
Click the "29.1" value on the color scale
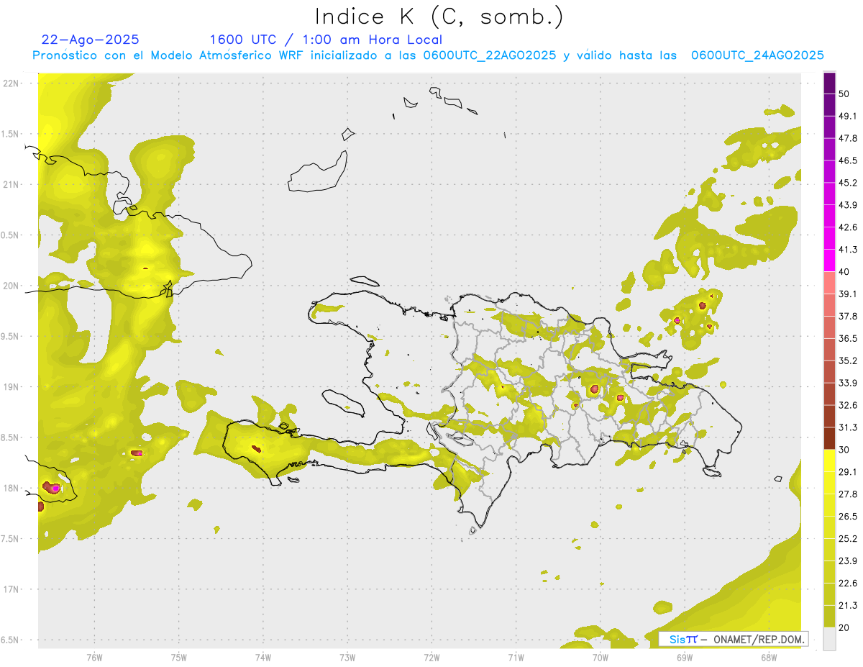(848, 472)
